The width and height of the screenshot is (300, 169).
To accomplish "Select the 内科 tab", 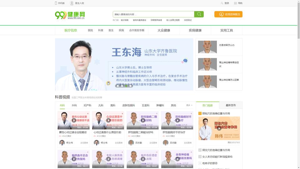I will (x=62, y=105).
